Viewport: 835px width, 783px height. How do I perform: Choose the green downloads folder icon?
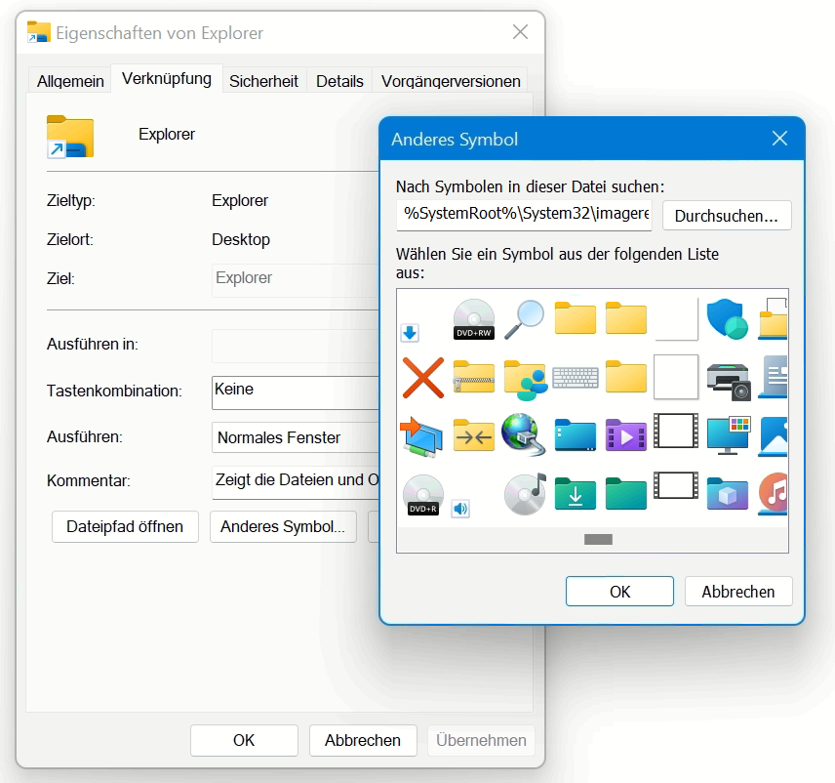[576, 495]
